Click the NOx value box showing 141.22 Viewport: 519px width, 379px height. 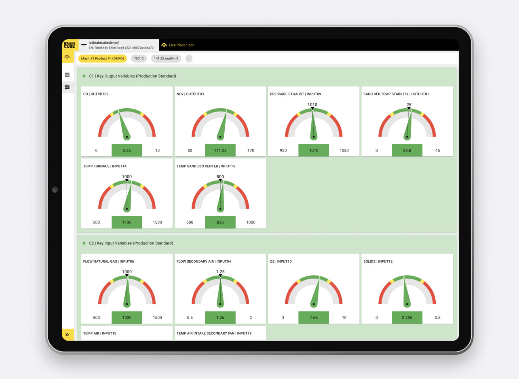(220, 150)
